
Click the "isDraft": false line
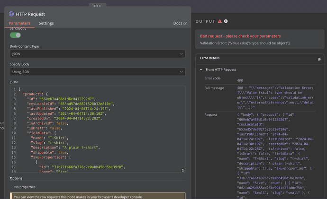click(x=44, y=128)
